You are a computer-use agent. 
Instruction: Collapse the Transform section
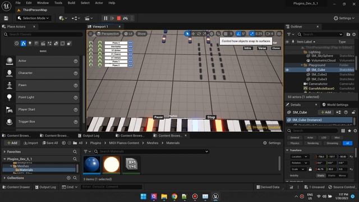[x=287, y=150]
